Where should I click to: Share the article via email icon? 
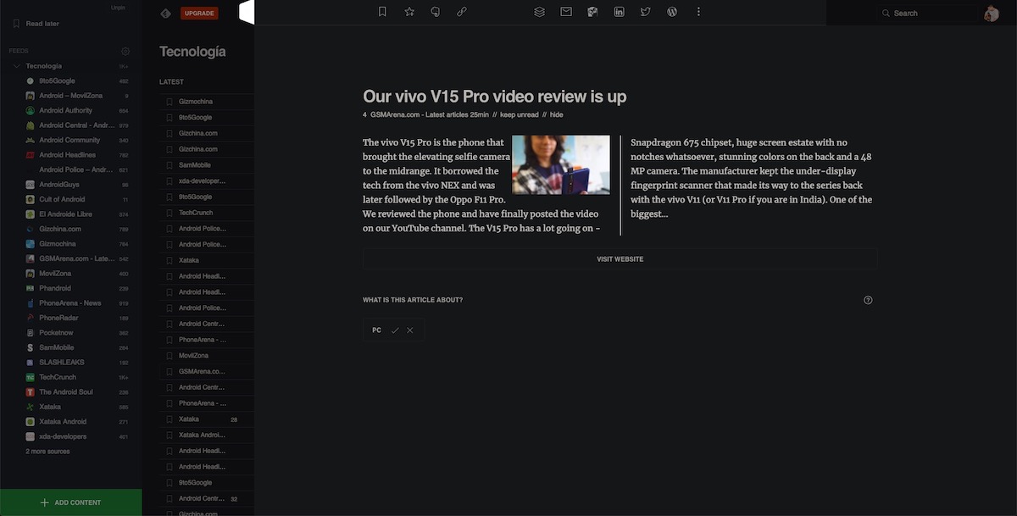(x=566, y=12)
